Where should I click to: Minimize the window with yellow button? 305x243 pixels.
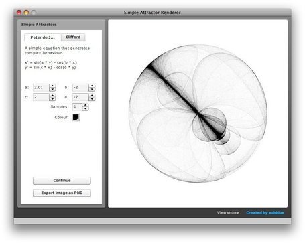tap(26, 13)
